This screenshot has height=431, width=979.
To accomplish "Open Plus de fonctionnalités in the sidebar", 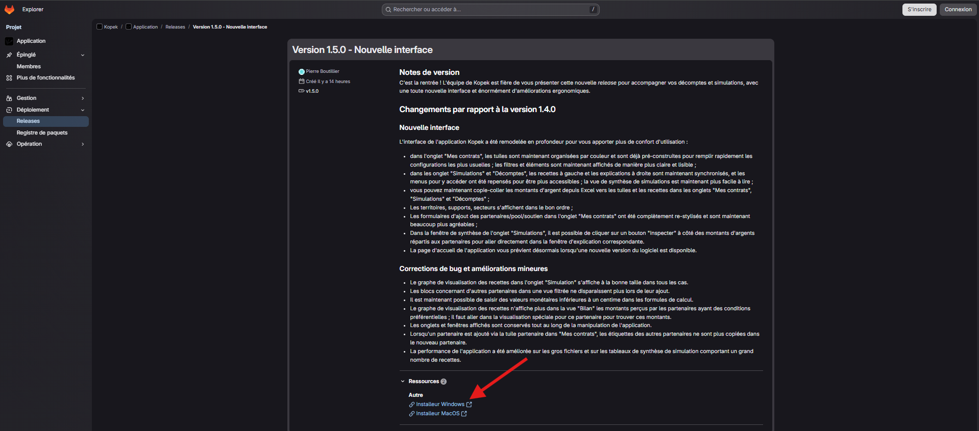I will click(x=46, y=78).
